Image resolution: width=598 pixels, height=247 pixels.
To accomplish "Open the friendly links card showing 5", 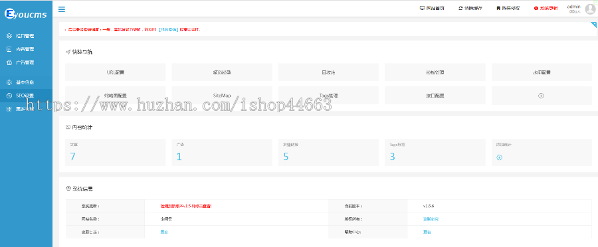I will pyautogui.click(x=328, y=152).
